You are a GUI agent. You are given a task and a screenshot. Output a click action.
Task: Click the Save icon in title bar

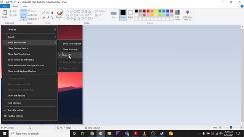[x=7, y=2]
